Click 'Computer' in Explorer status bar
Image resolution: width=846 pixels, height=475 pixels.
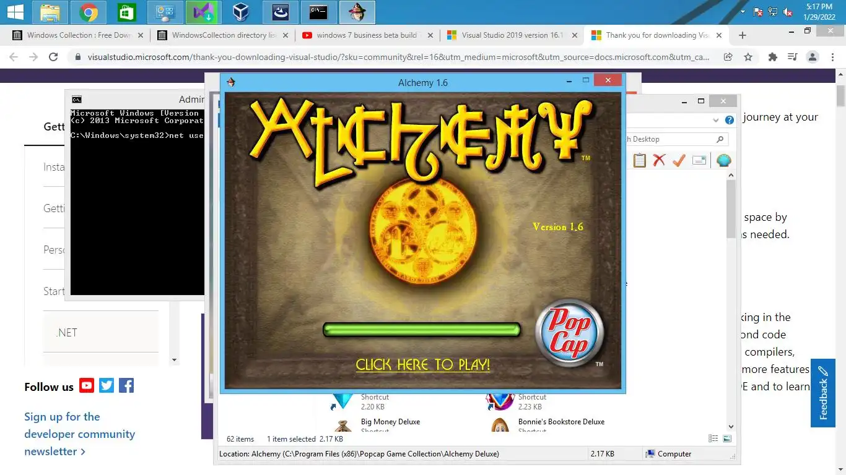[x=669, y=453]
